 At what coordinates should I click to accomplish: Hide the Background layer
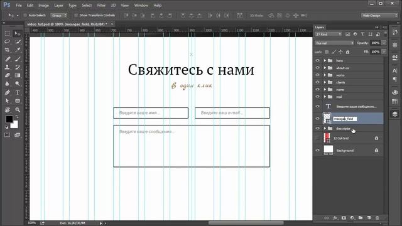pyautogui.click(x=318, y=151)
